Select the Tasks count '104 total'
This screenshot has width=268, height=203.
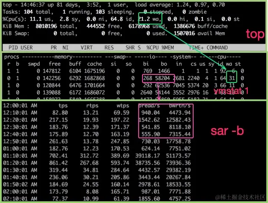click(x=38, y=12)
